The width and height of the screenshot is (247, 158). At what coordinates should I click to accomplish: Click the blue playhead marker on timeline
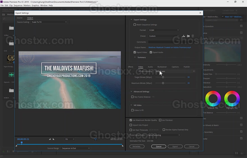coord(22,143)
